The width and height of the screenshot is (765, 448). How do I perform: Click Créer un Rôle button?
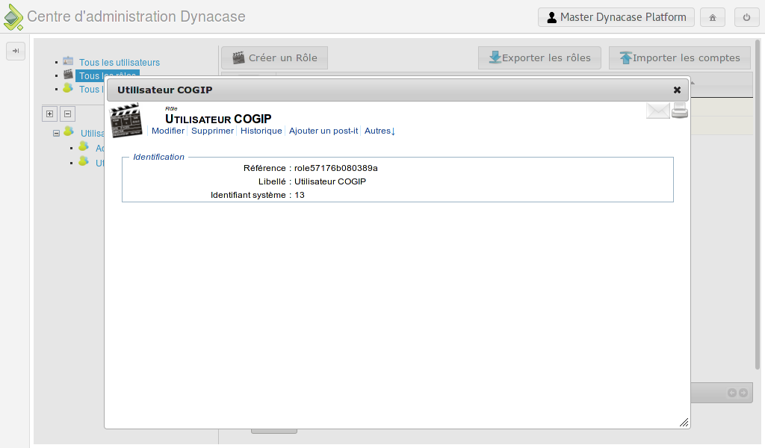[275, 58]
